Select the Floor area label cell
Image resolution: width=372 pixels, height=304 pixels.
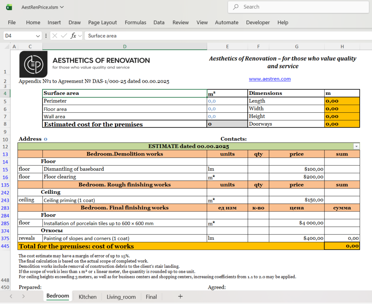point(125,109)
